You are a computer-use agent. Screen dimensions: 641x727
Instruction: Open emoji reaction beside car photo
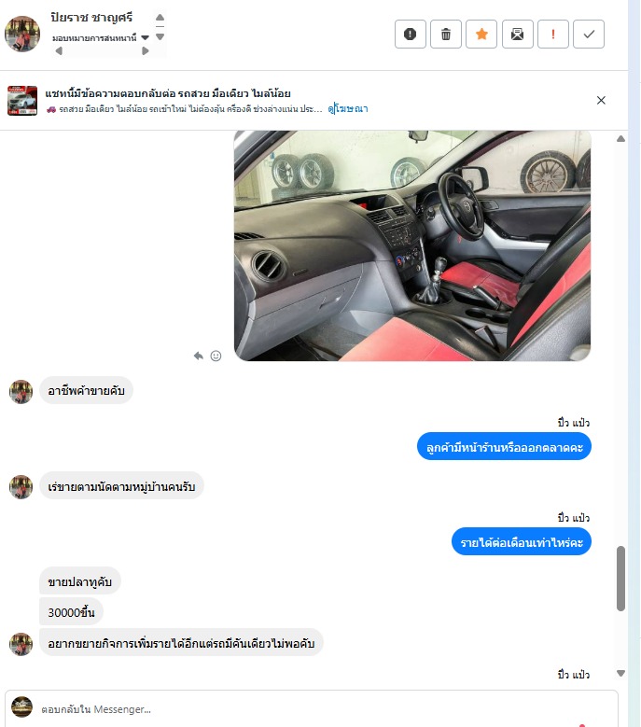tap(216, 356)
